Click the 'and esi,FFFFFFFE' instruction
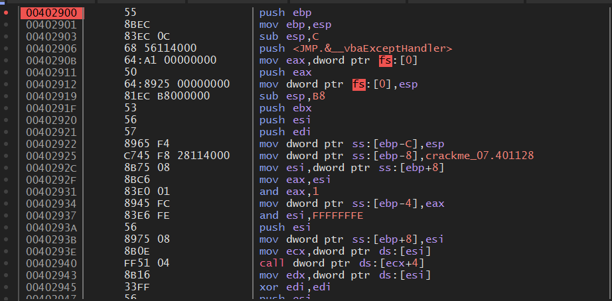Viewport: 612px width, 301px height. [311, 215]
